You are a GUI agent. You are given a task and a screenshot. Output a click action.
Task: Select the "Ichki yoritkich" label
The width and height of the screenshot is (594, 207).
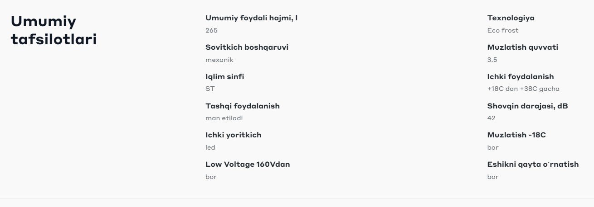click(x=233, y=135)
